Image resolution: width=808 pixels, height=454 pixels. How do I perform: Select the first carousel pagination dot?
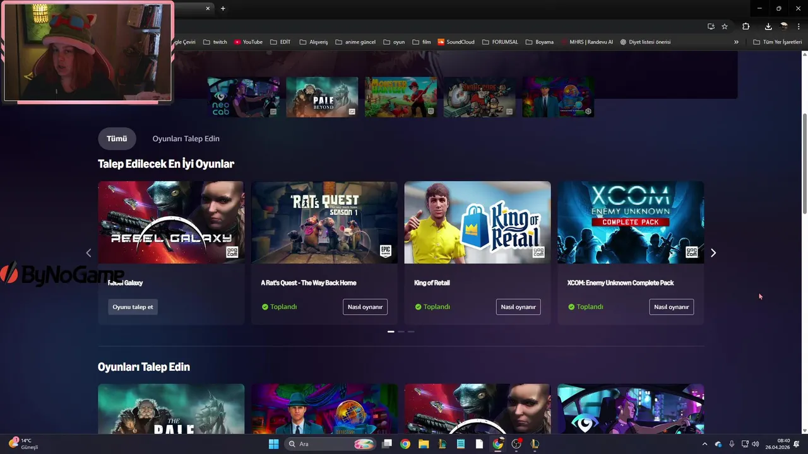tap(391, 332)
